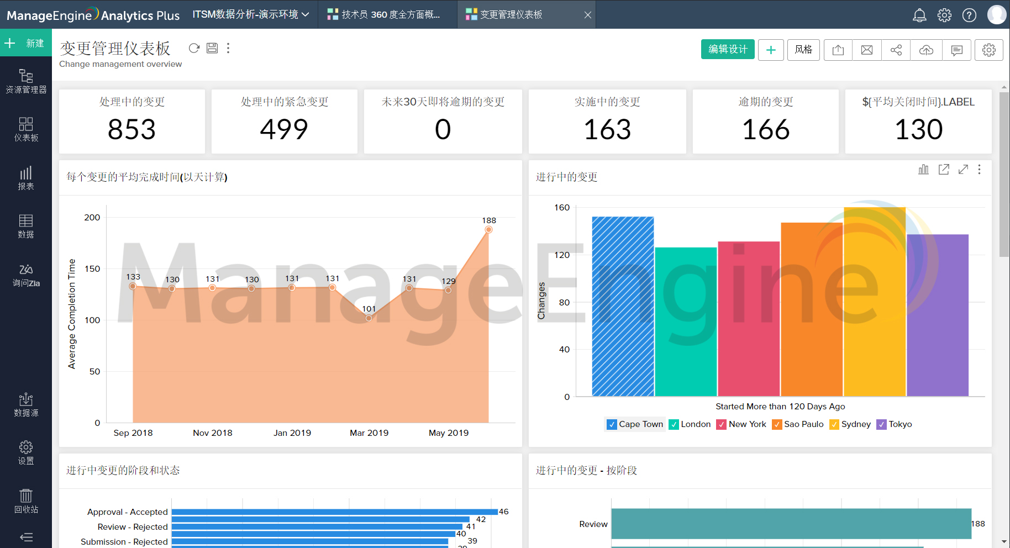Click the green plus add button
This screenshot has width=1010, height=548.
pyautogui.click(x=771, y=50)
